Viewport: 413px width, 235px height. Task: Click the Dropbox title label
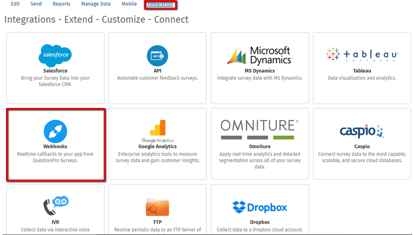(260, 222)
